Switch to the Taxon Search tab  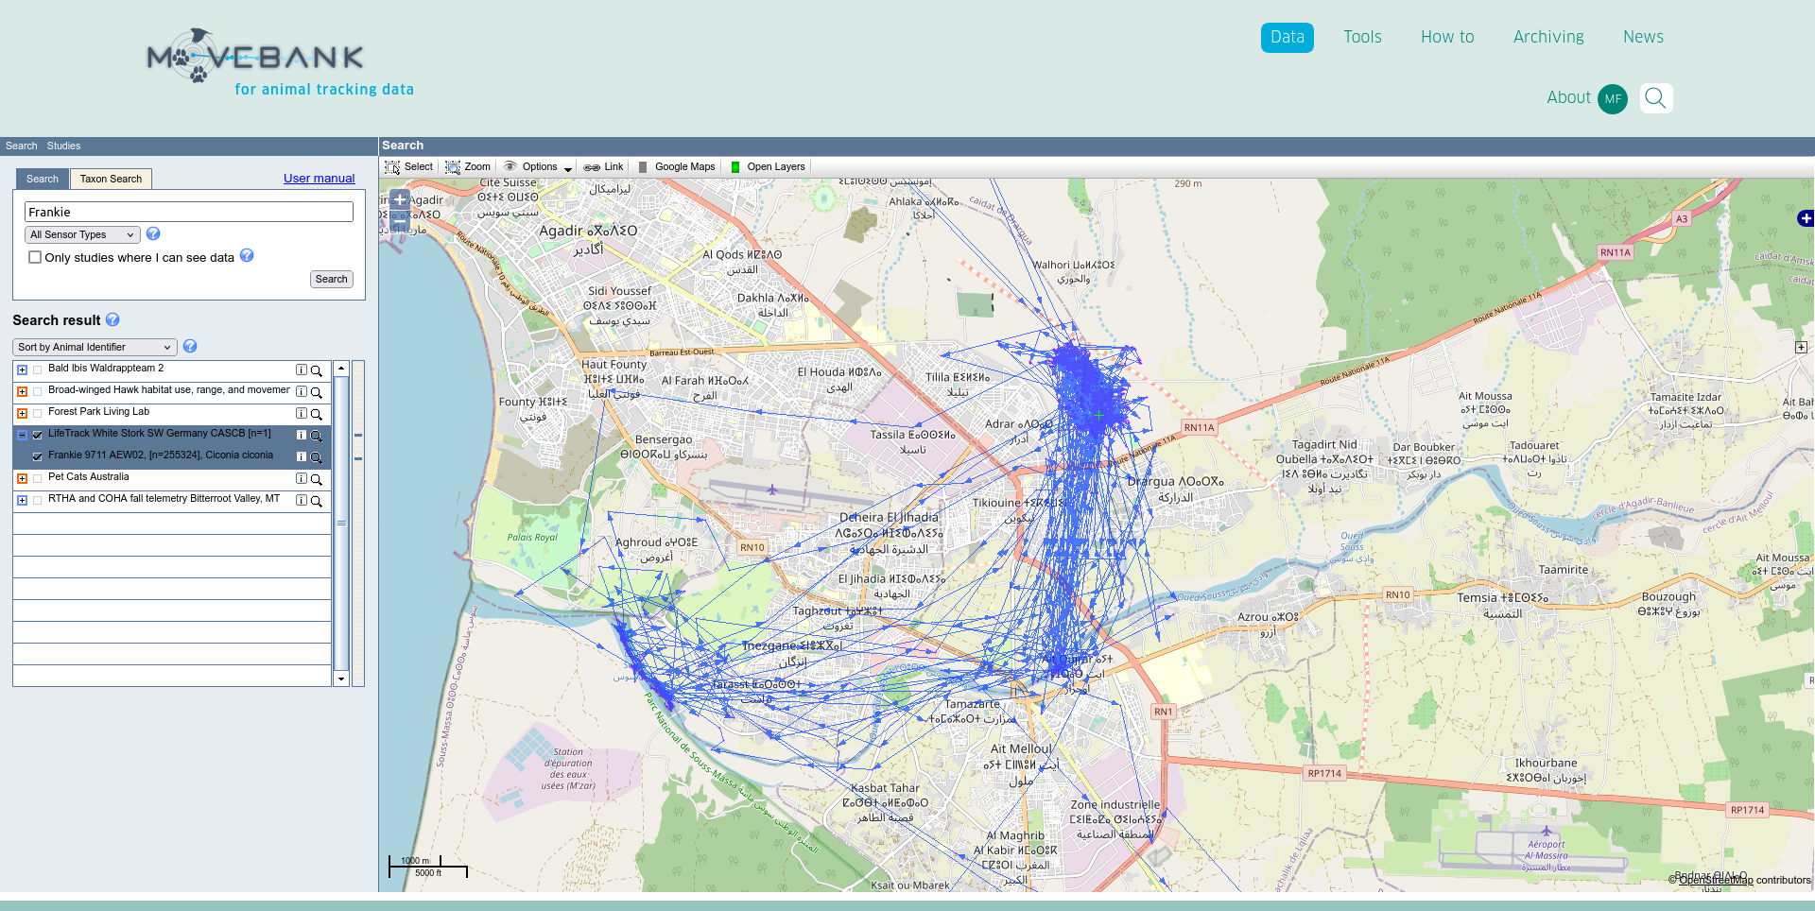tap(111, 179)
